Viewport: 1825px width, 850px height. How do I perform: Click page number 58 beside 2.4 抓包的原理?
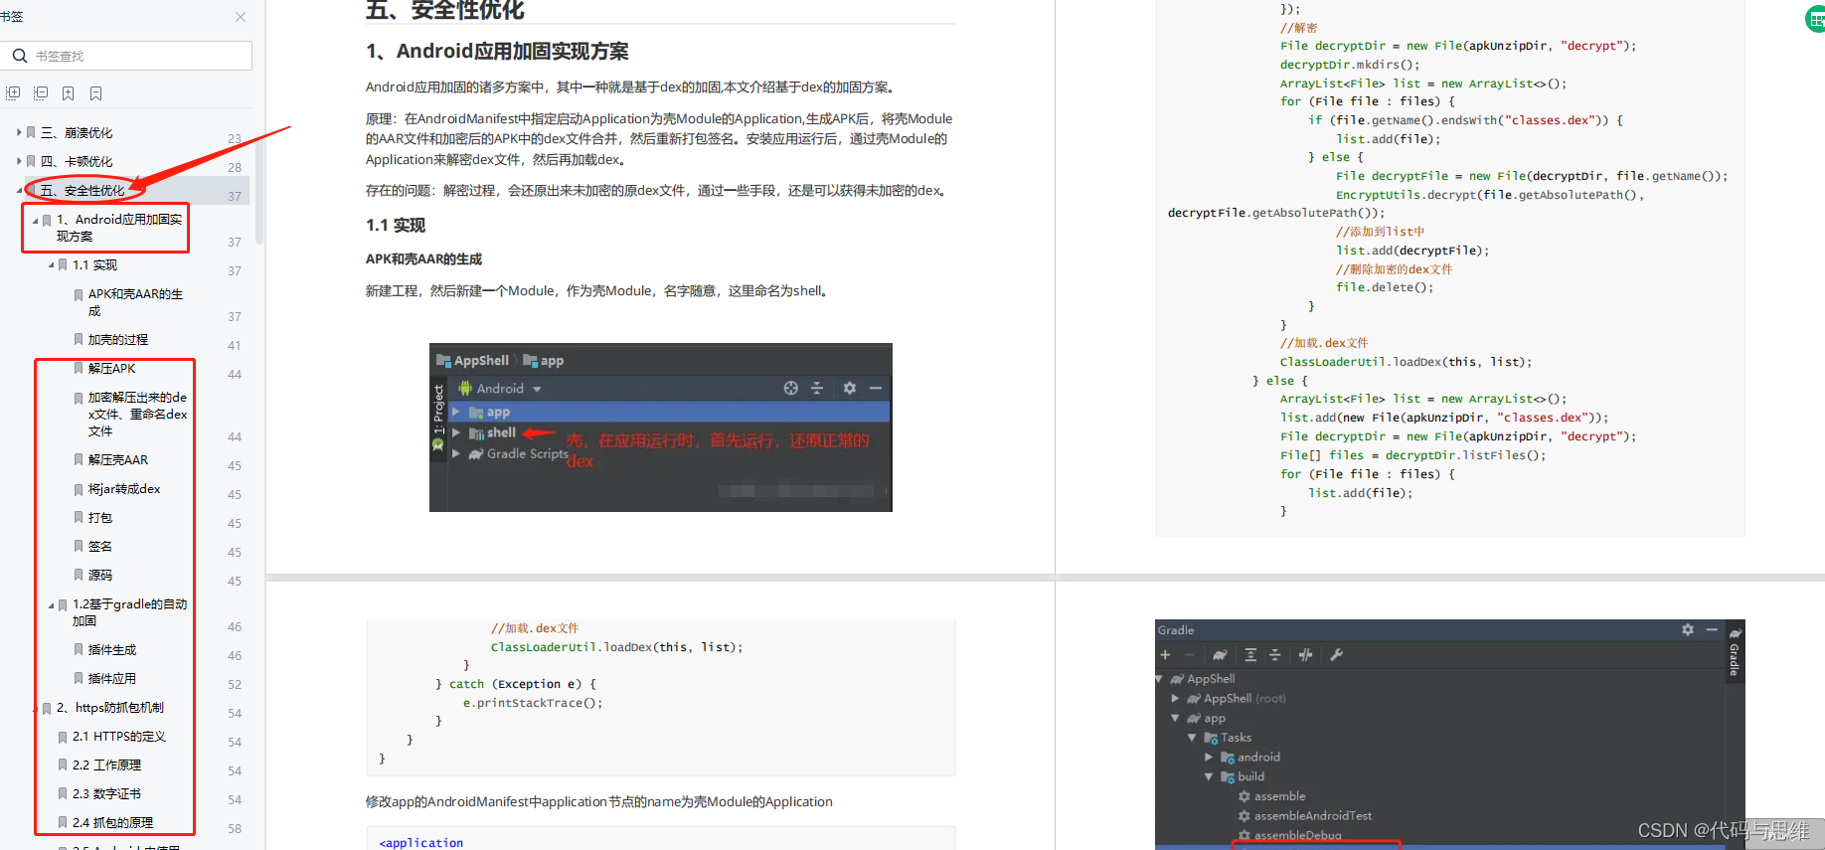click(x=235, y=828)
